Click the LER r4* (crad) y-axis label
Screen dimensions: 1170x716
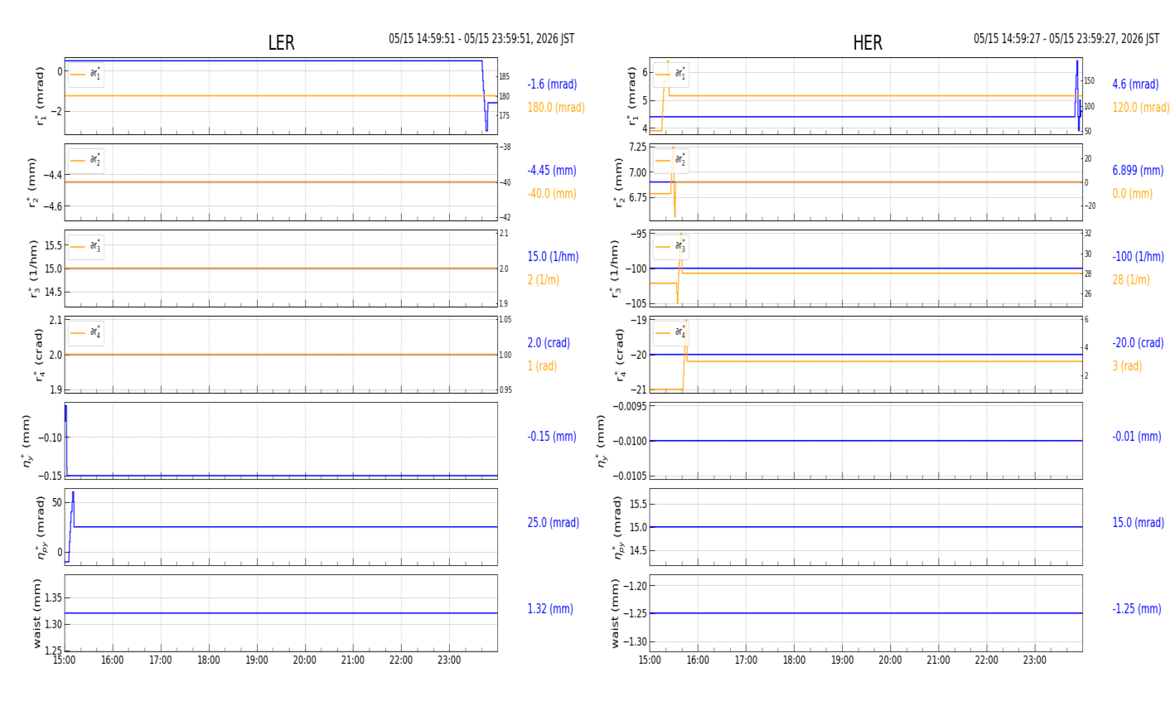click(39, 355)
